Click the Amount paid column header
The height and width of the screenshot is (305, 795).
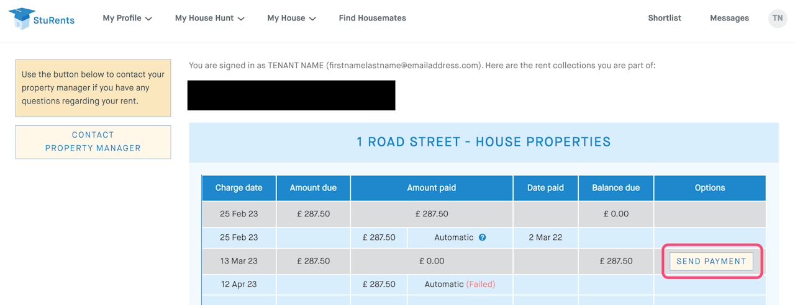pyautogui.click(x=431, y=188)
